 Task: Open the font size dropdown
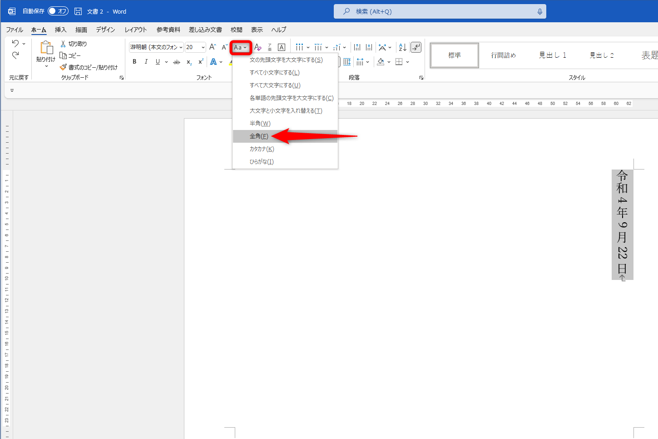pyautogui.click(x=203, y=47)
